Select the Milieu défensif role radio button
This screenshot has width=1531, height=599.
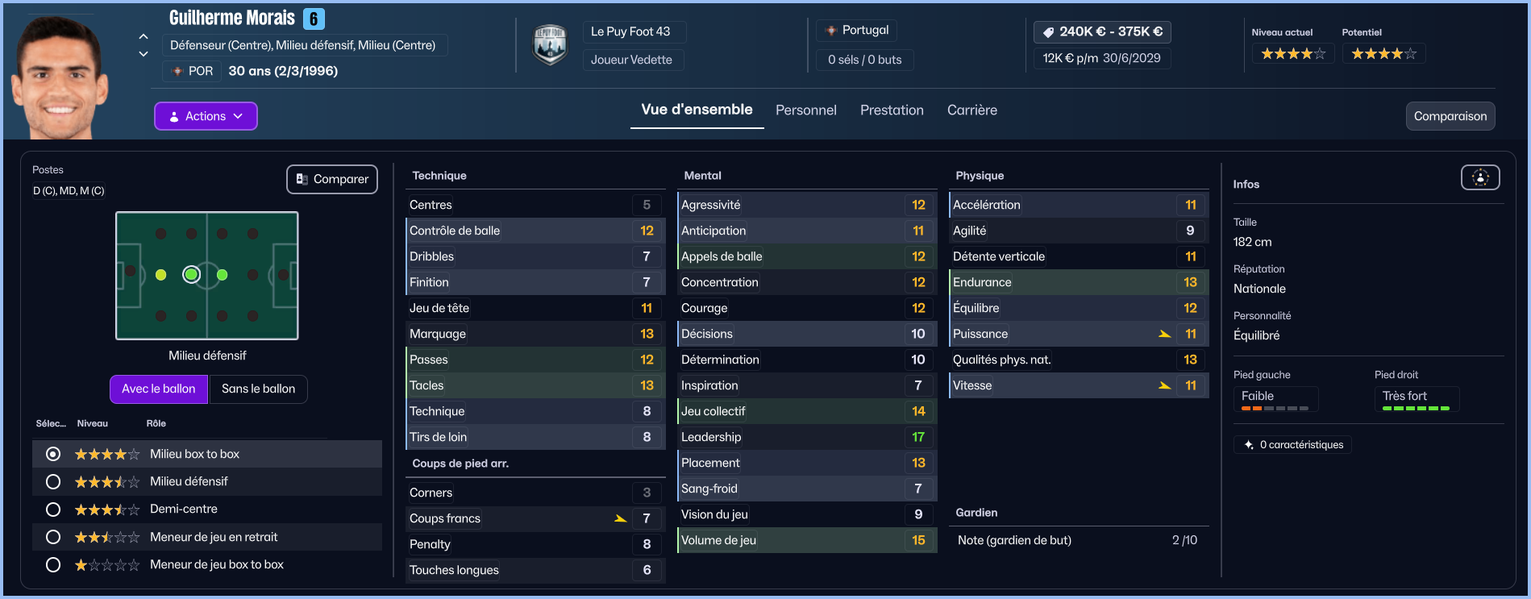(x=53, y=481)
